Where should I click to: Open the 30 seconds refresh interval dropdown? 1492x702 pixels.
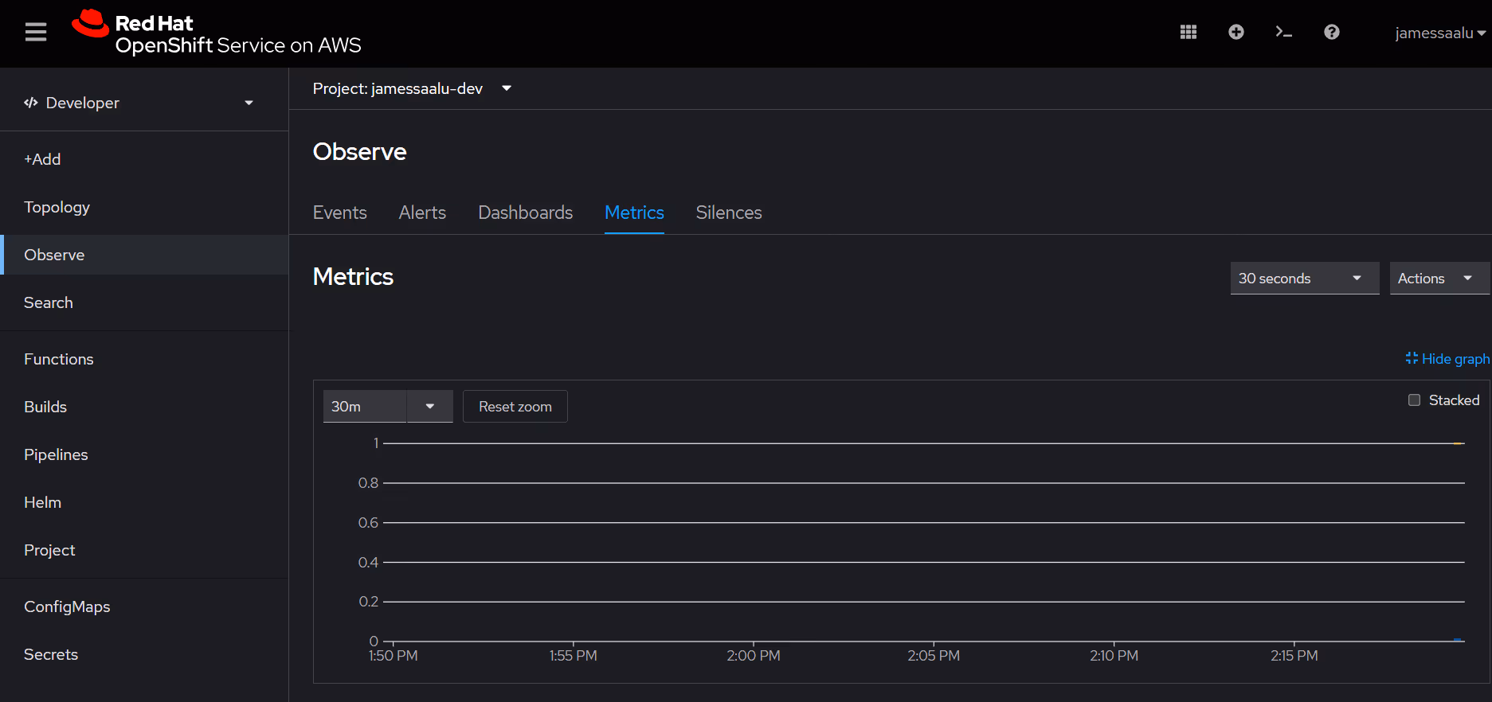(1304, 279)
